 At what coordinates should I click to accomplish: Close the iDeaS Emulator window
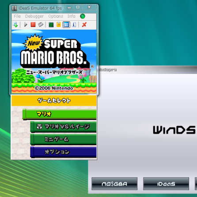pos(89,7)
